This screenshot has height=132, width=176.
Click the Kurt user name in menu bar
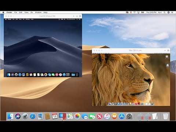pos(160,12)
